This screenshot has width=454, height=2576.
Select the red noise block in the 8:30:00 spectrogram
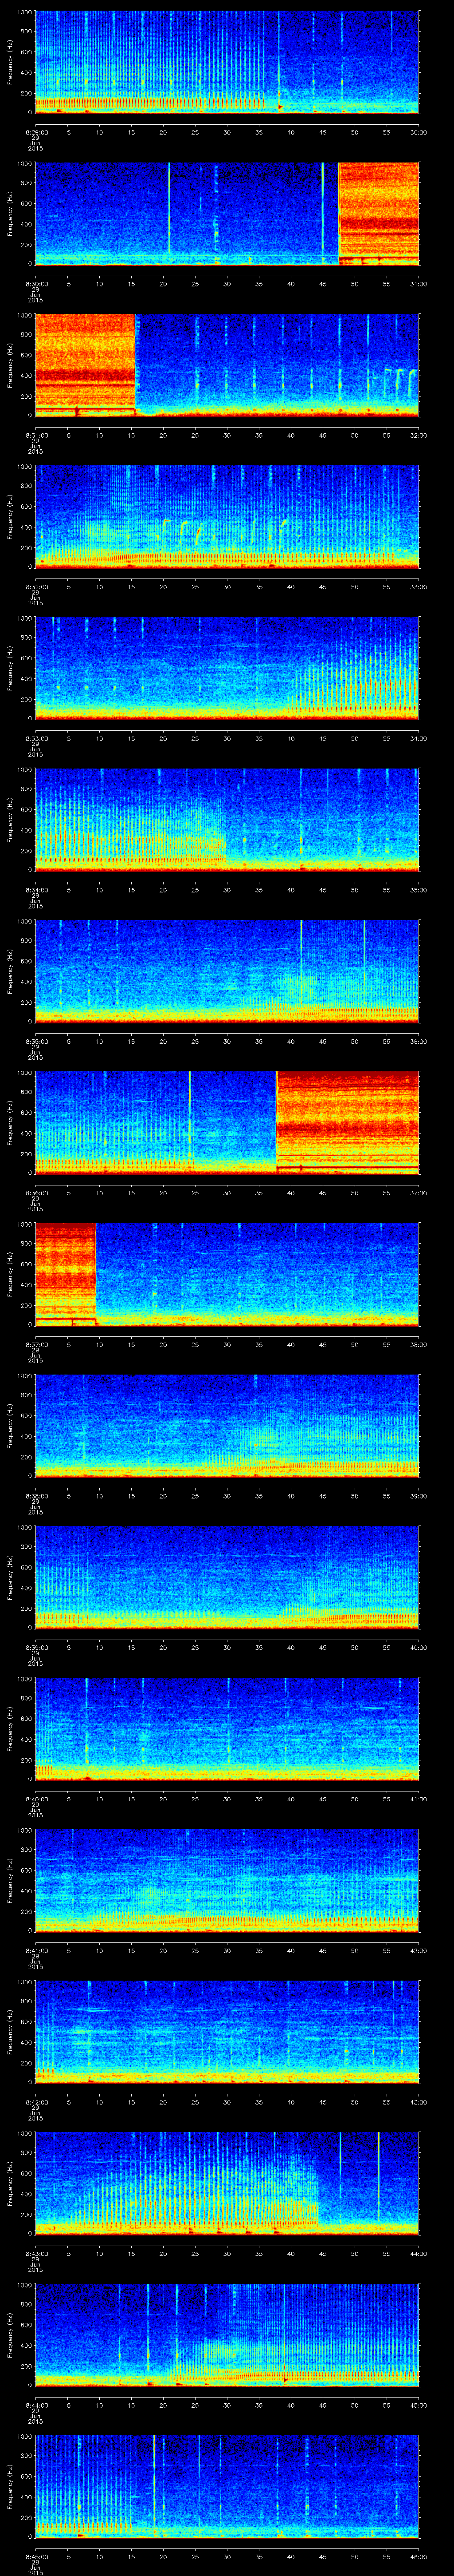[379, 213]
